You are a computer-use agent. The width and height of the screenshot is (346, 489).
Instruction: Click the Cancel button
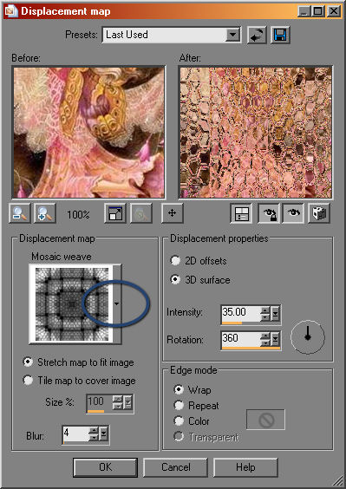175,467
